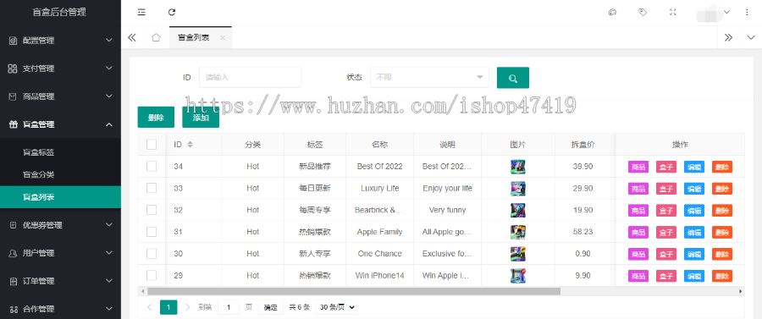Click the 每周专享 tag cell

tap(315, 210)
